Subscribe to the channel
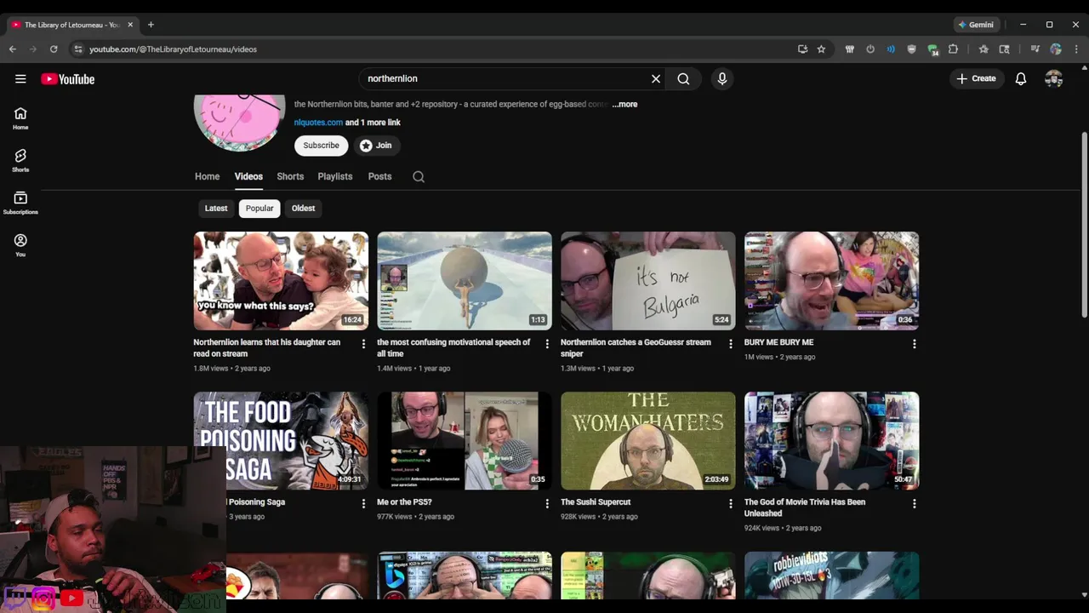Screen dimensions: 1089x613 coord(322,146)
